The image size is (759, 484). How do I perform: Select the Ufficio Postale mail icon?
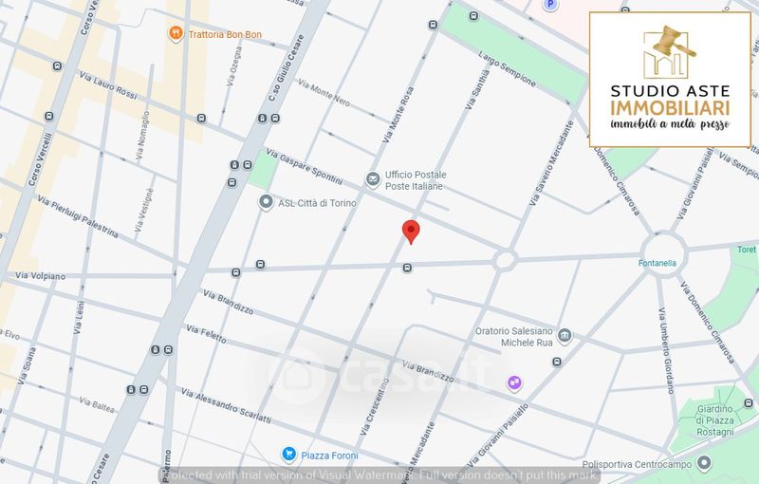coord(373,179)
